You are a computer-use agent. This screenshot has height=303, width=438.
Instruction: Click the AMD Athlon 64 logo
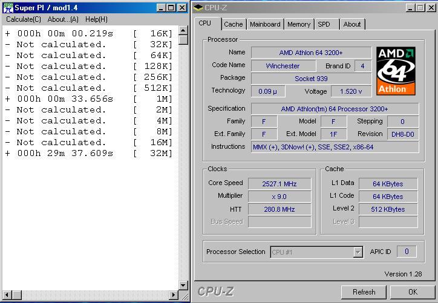click(396, 71)
